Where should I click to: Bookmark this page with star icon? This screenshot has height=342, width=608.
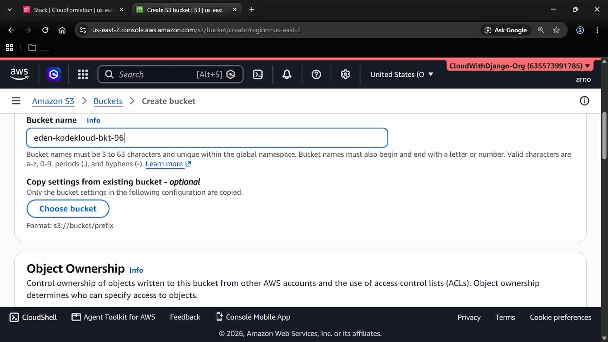coord(556,30)
